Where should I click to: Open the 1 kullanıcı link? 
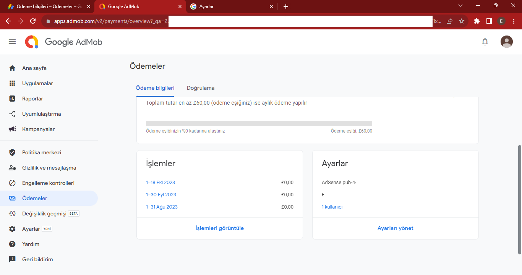[332, 207]
